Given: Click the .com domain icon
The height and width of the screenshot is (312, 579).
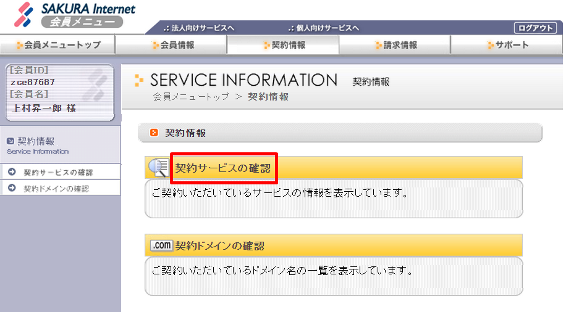Looking at the screenshot, I should coord(161,245).
